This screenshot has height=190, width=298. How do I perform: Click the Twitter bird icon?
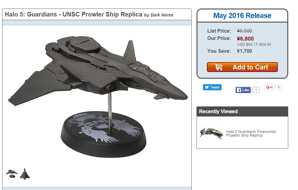tap(207, 87)
